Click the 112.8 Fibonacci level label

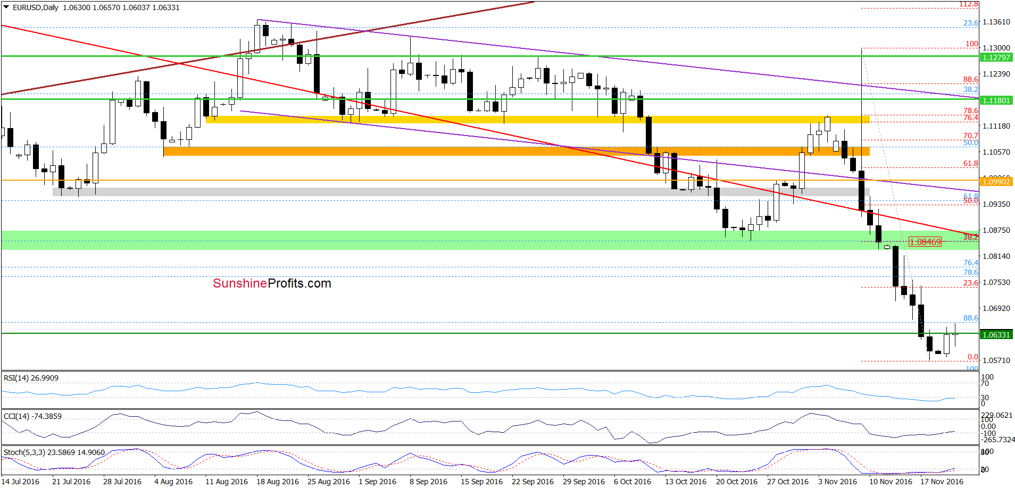969,4
